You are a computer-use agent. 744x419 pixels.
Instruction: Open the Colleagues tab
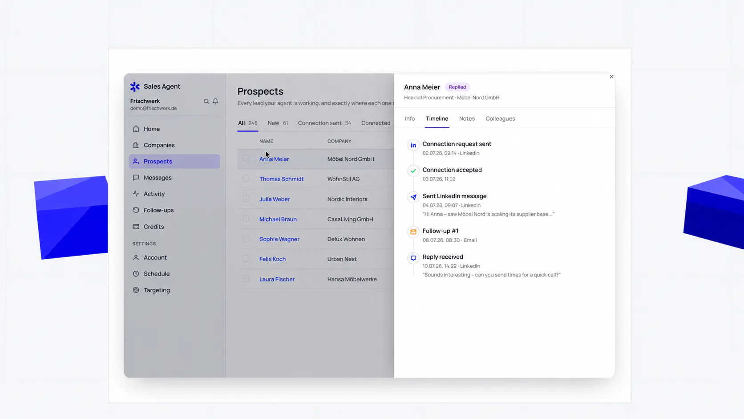point(500,118)
